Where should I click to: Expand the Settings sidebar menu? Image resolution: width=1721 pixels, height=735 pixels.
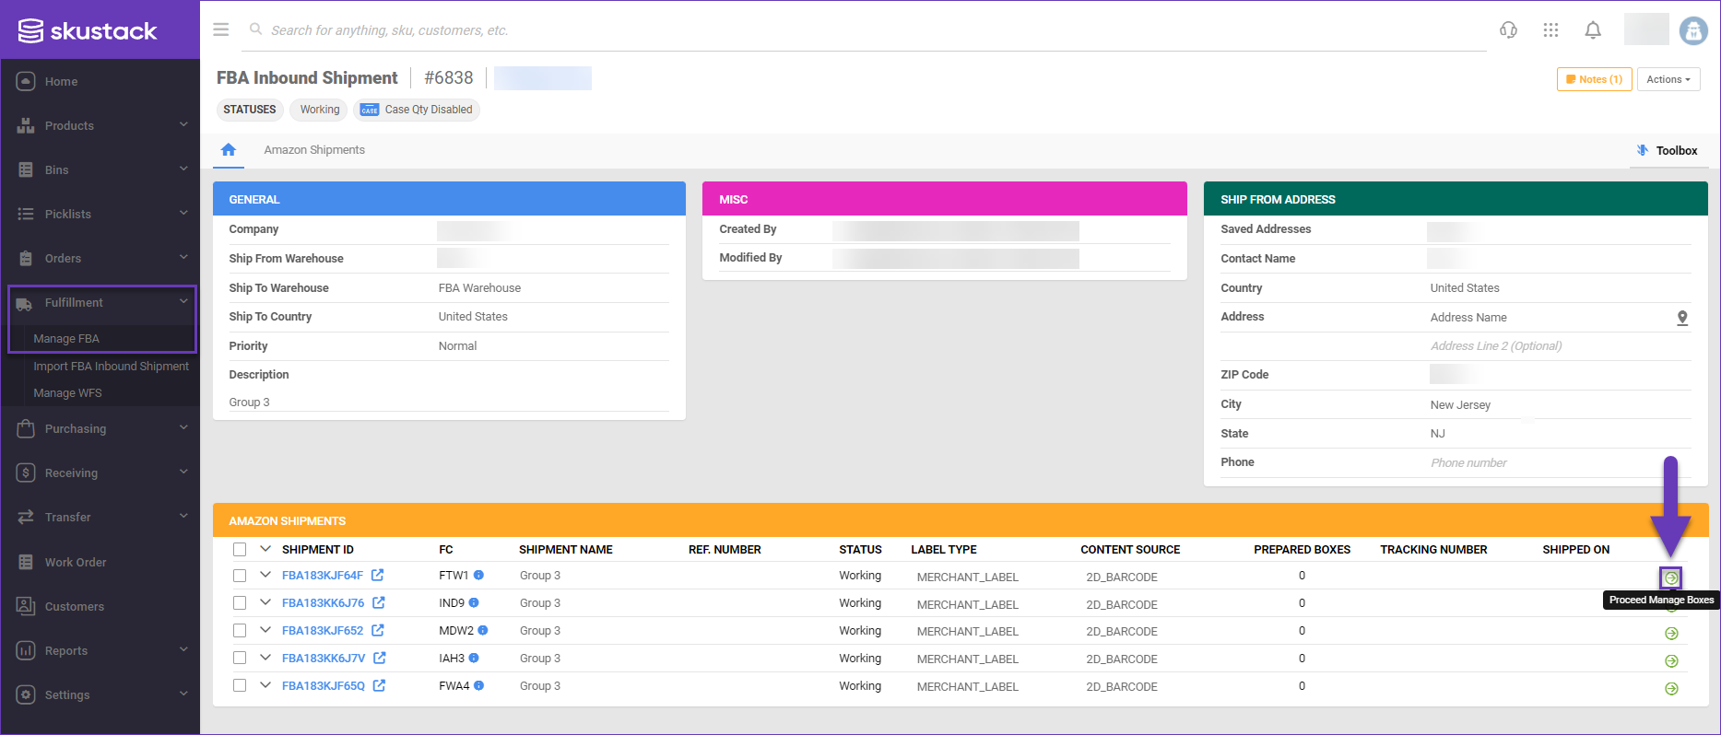[100, 694]
